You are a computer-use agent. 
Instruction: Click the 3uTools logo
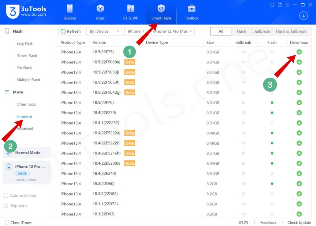pyautogui.click(x=26, y=11)
